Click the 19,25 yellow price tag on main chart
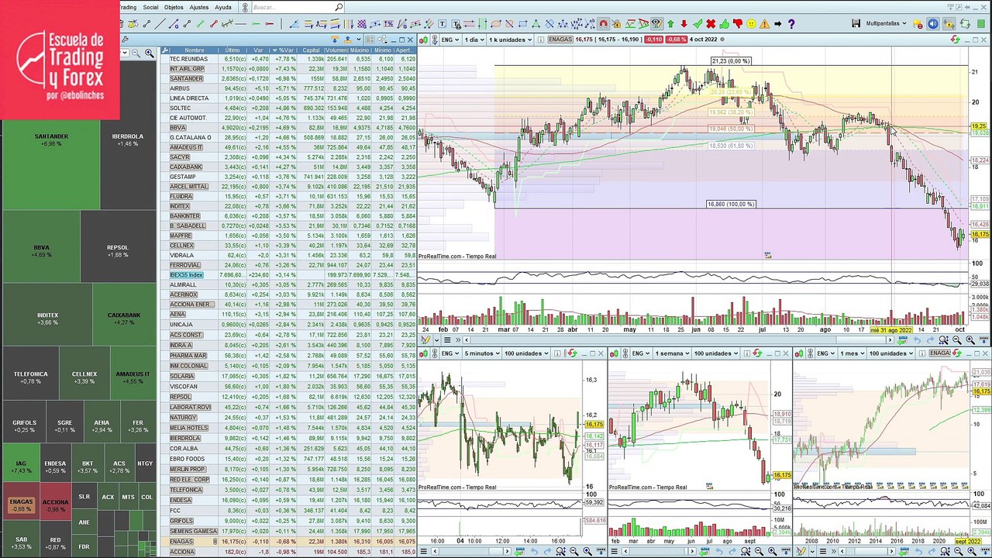The width and height of the screenshot is (992, 558). [980, 126]
